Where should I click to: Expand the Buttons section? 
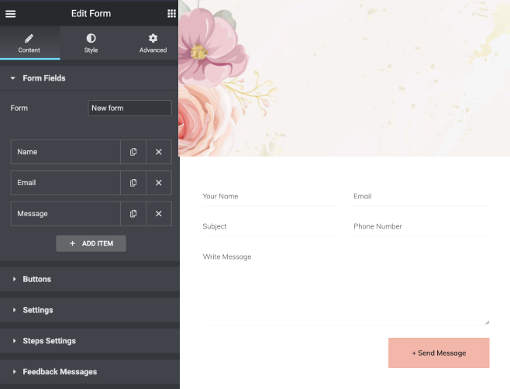(x=36, y=279)
